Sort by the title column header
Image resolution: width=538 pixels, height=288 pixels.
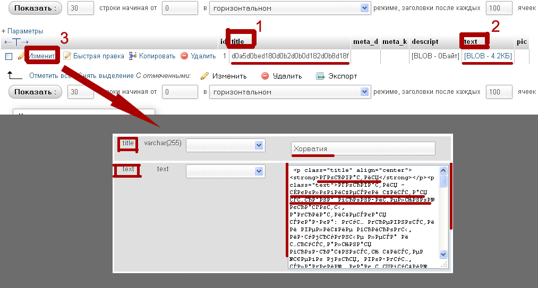click(237, 41)
